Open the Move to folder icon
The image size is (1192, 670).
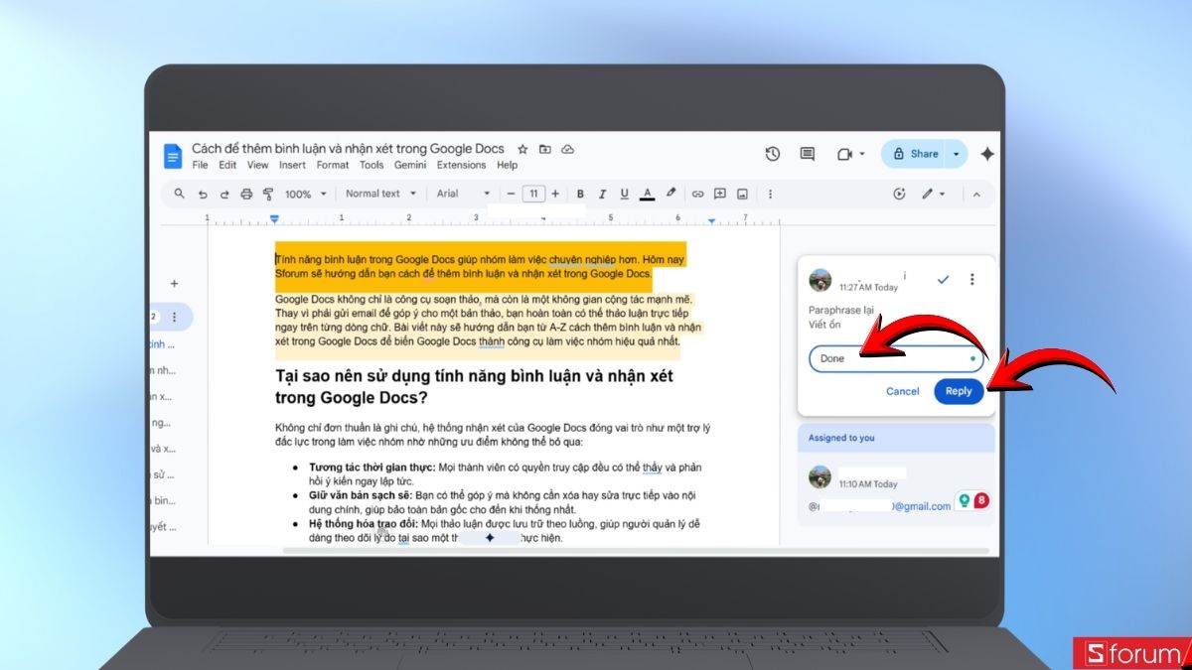point(544,149)
